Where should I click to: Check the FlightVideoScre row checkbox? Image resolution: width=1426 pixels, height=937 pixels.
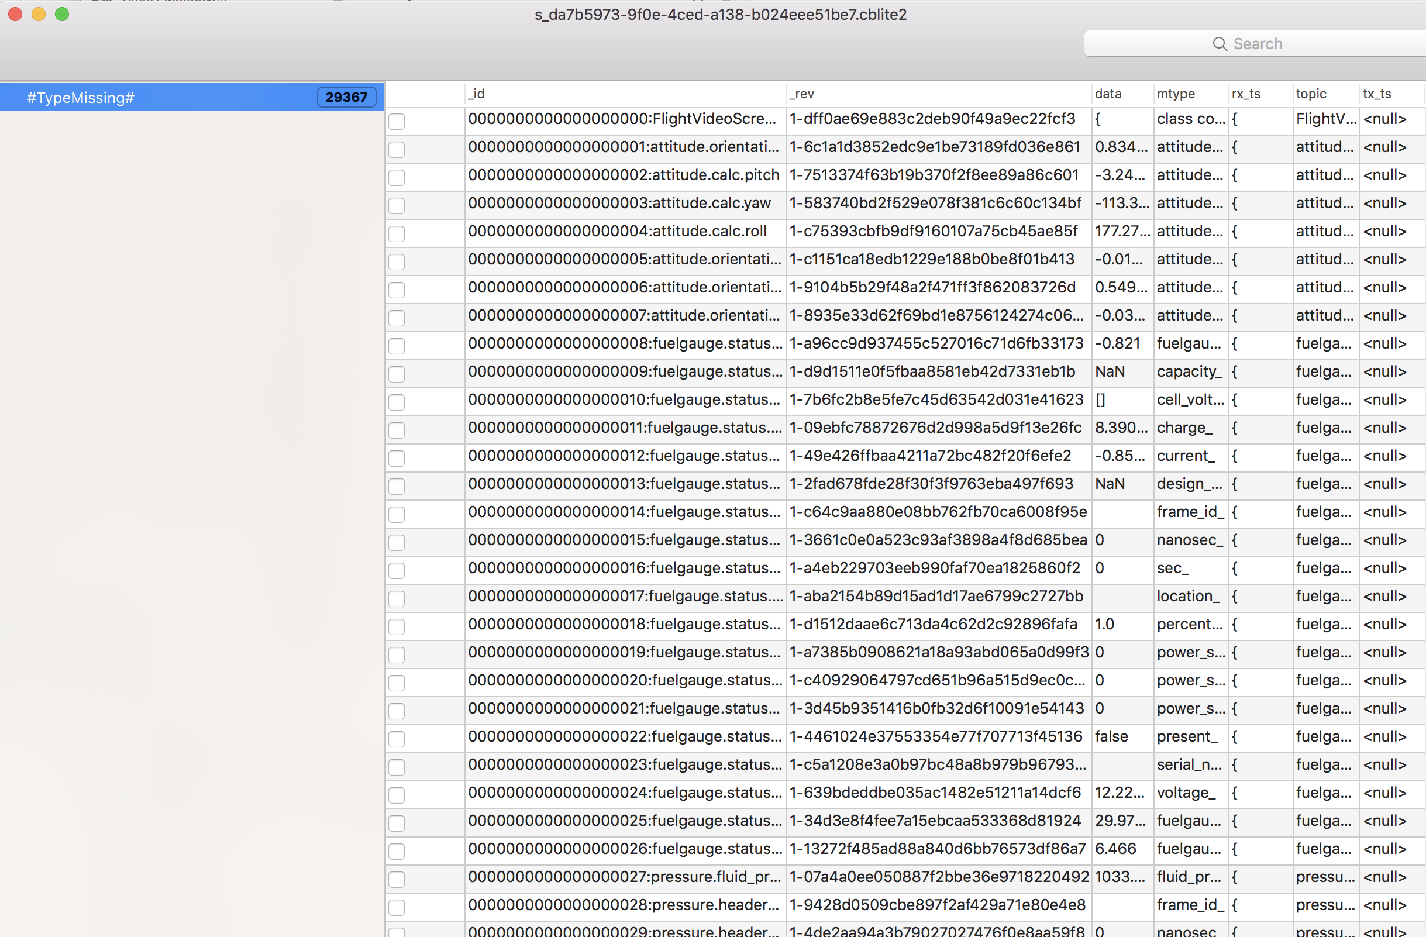click(397, 121)
